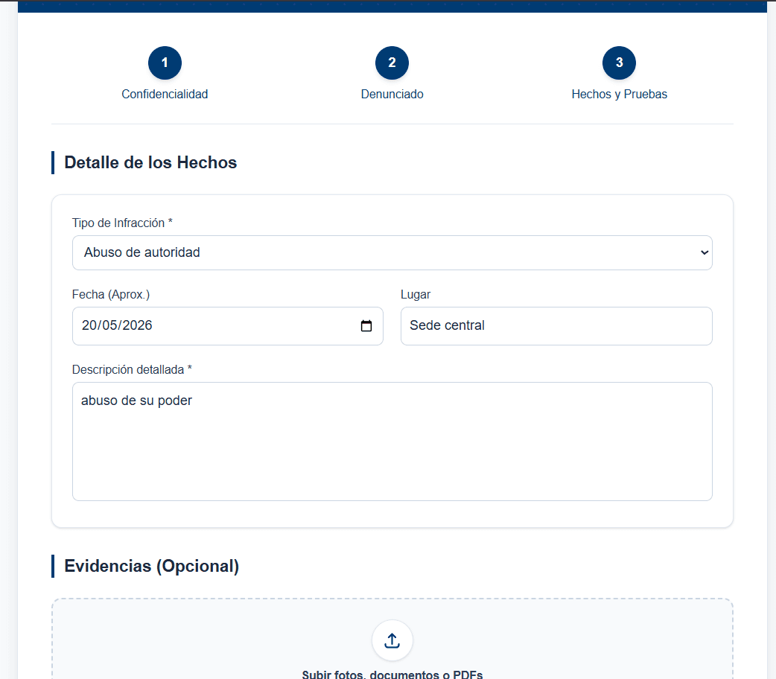The height and width of the screenshot is (679, 776).
Task: Click Subir fotos, documentos o PDFs text
Action: point(392,674)
